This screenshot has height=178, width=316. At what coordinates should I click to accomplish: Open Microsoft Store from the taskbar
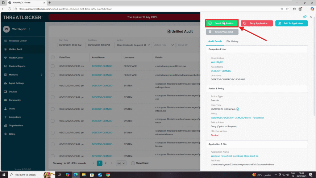click(92, 175)
